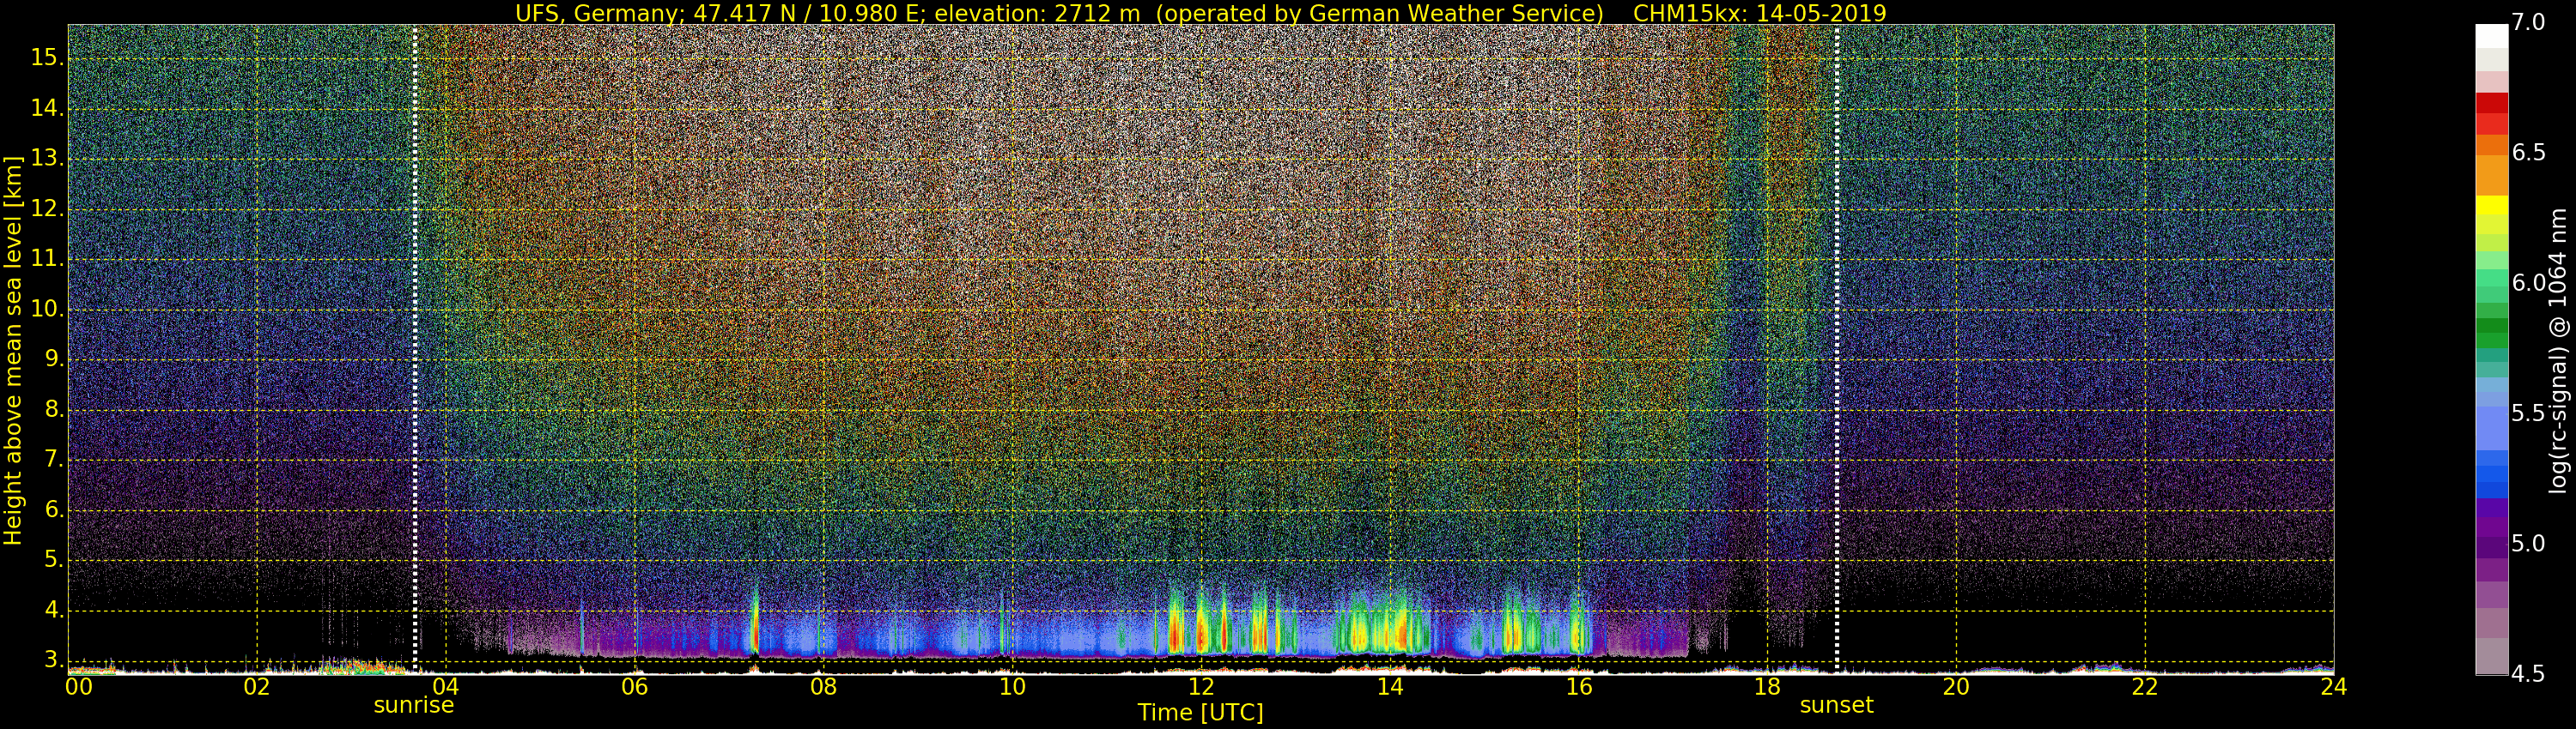Screen dimensions: 2576x729
Task: Click the '6.' height tick label
Action: (x=53, y=509)
